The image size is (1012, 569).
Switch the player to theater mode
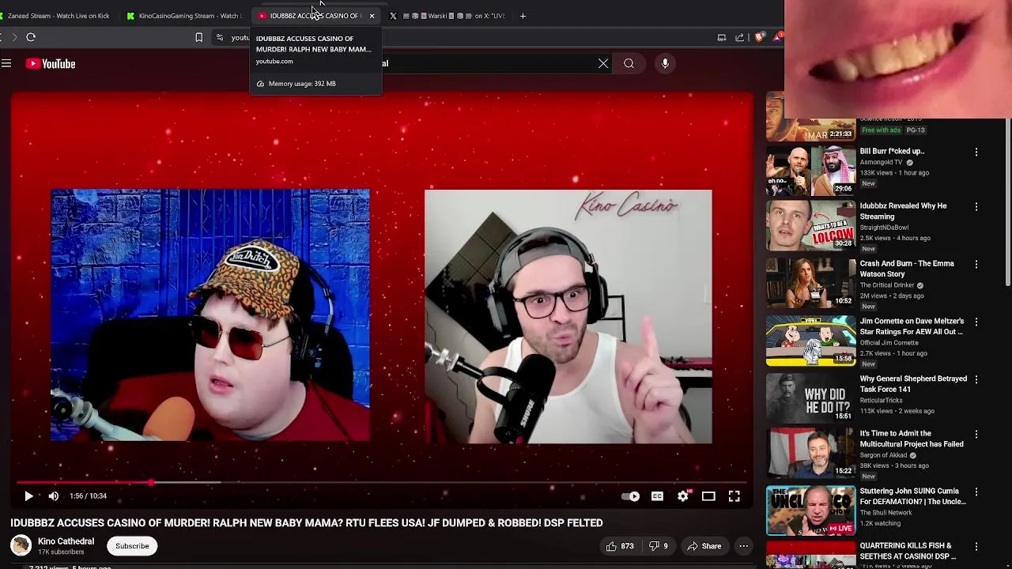(708, 496)
